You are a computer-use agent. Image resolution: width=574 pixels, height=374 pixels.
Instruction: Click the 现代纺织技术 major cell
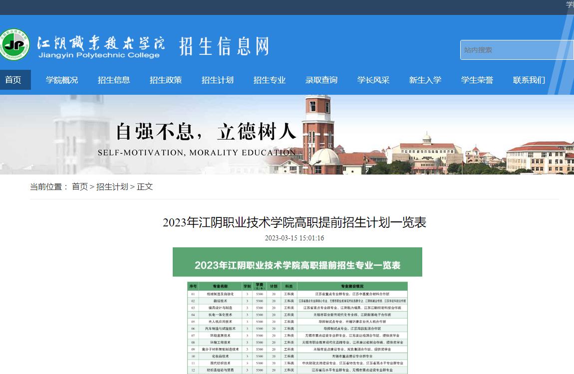220,363
